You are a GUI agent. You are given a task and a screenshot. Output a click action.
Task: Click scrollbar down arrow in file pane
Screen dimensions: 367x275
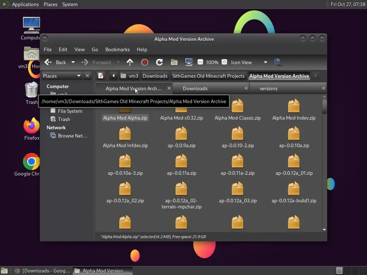pyautogui.click(x=324, y=230)
